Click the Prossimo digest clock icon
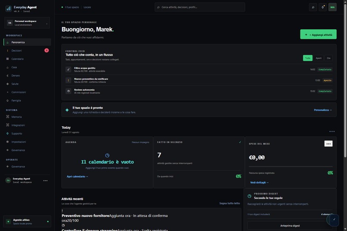The width and height of the screenshot is (347, 231). point(249,196)
